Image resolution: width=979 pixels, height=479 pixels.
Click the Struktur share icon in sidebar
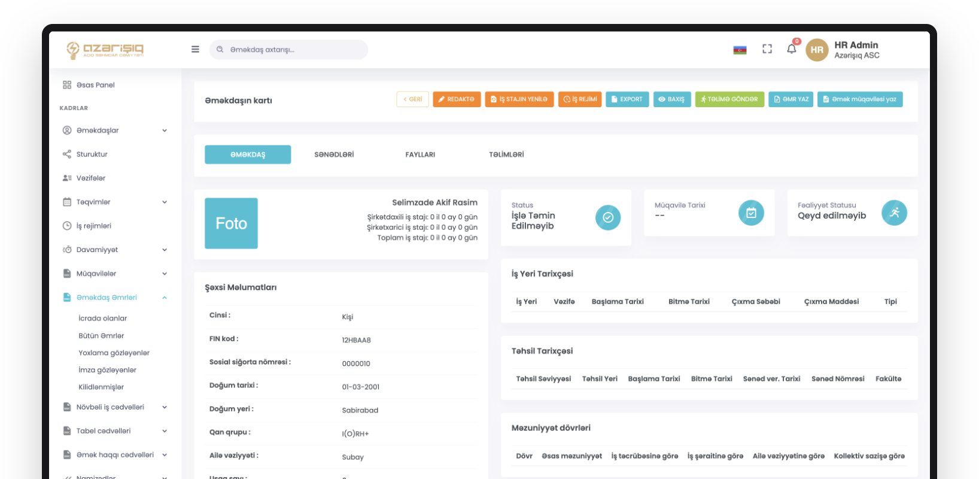[67, 154]
